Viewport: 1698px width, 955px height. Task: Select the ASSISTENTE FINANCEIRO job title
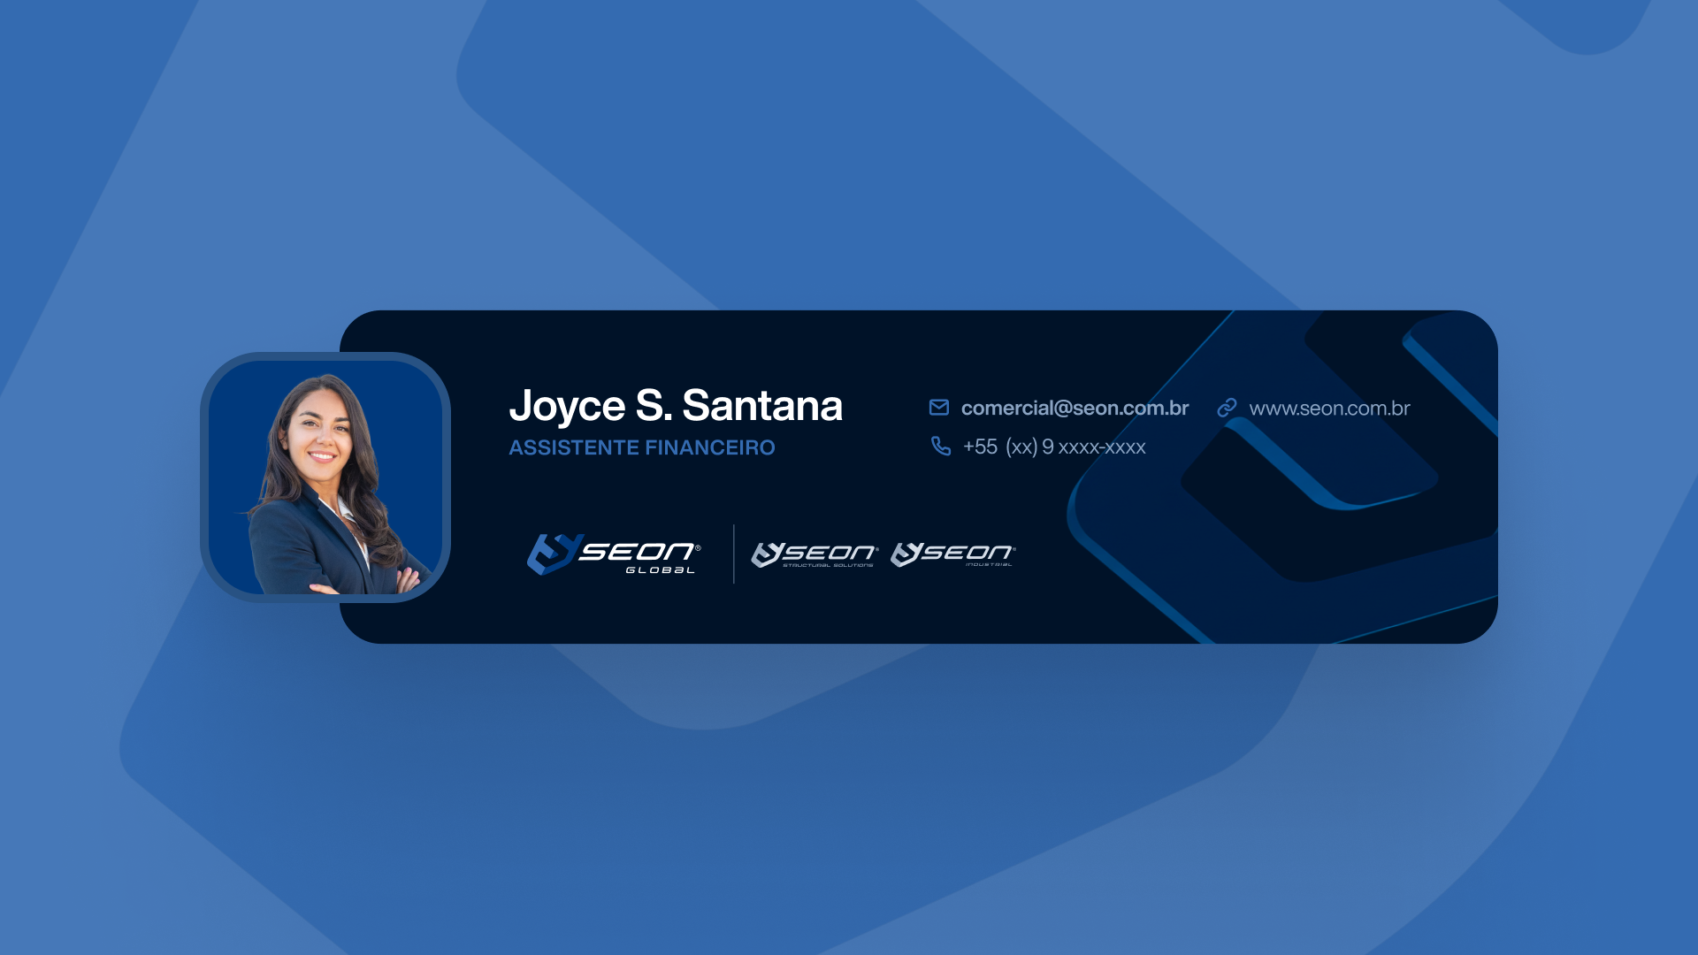coord(641,447)
